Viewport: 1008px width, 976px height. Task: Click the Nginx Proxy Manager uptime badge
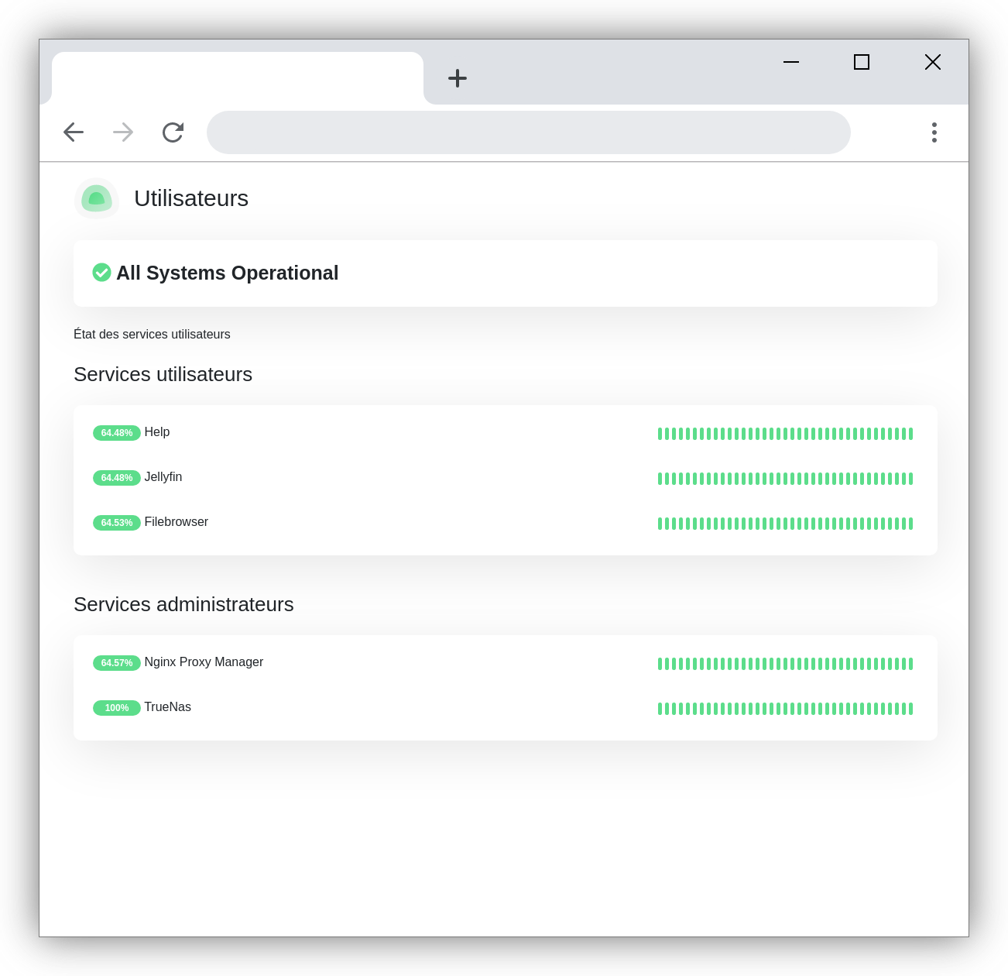pos(117,663)
